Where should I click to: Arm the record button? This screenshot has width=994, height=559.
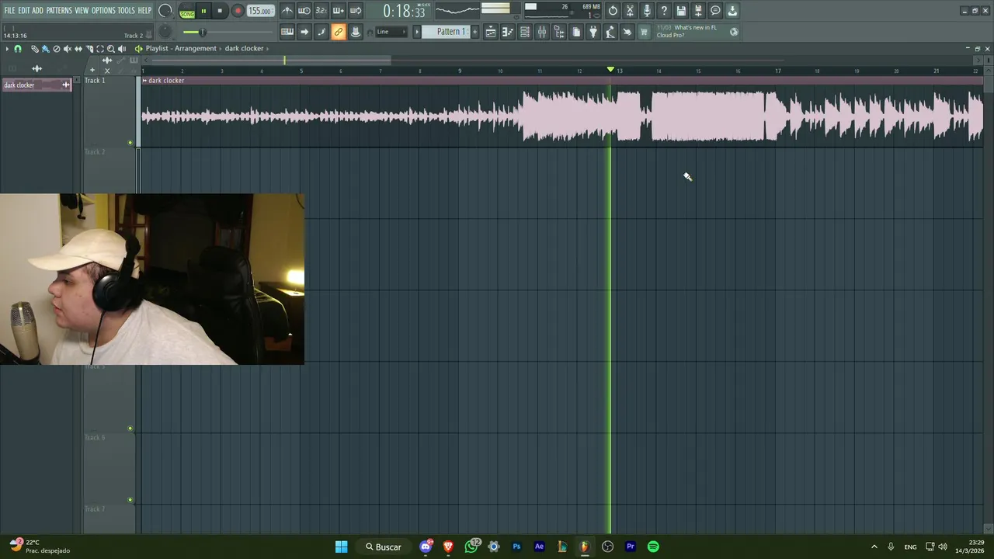point(238,11)
